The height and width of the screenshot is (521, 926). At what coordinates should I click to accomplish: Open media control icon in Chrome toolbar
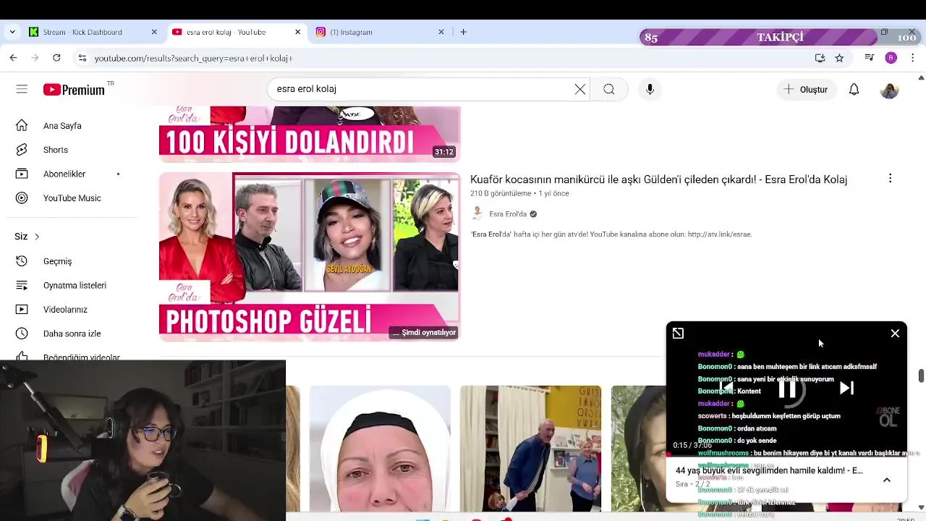click(x=870, y=58)
